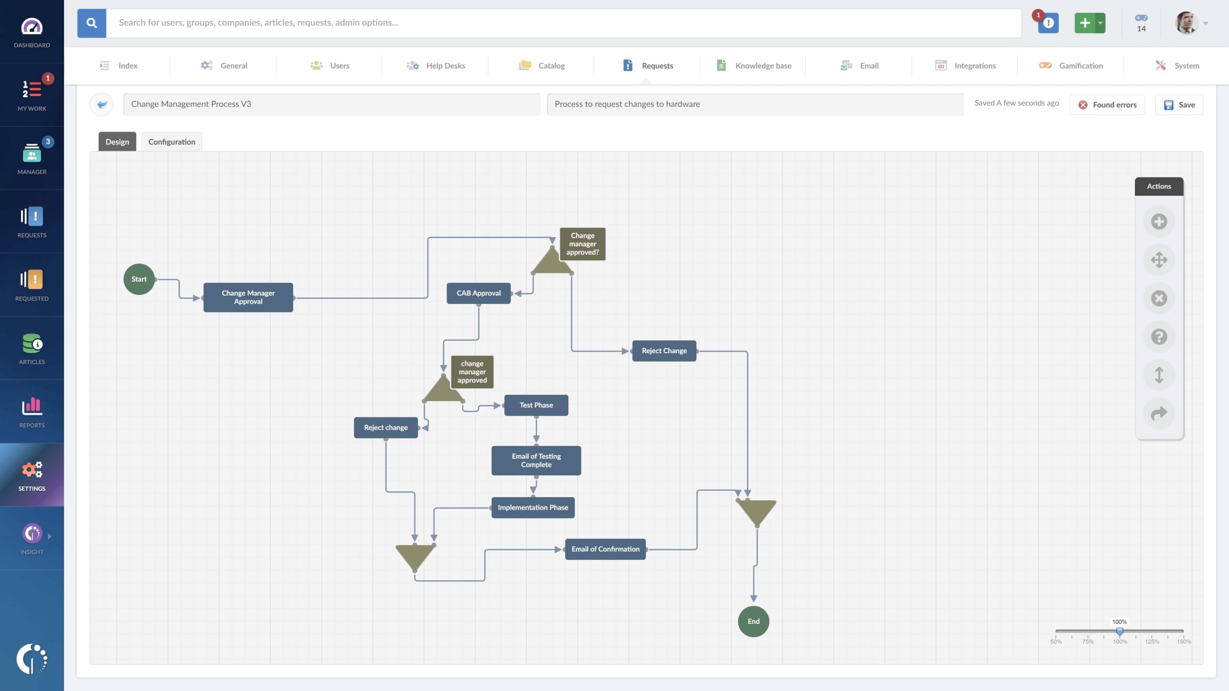This screenshot has height=691, width=1229.
Task: Click the resize arrows icon in Actions panel
Action: [1159, 375]
